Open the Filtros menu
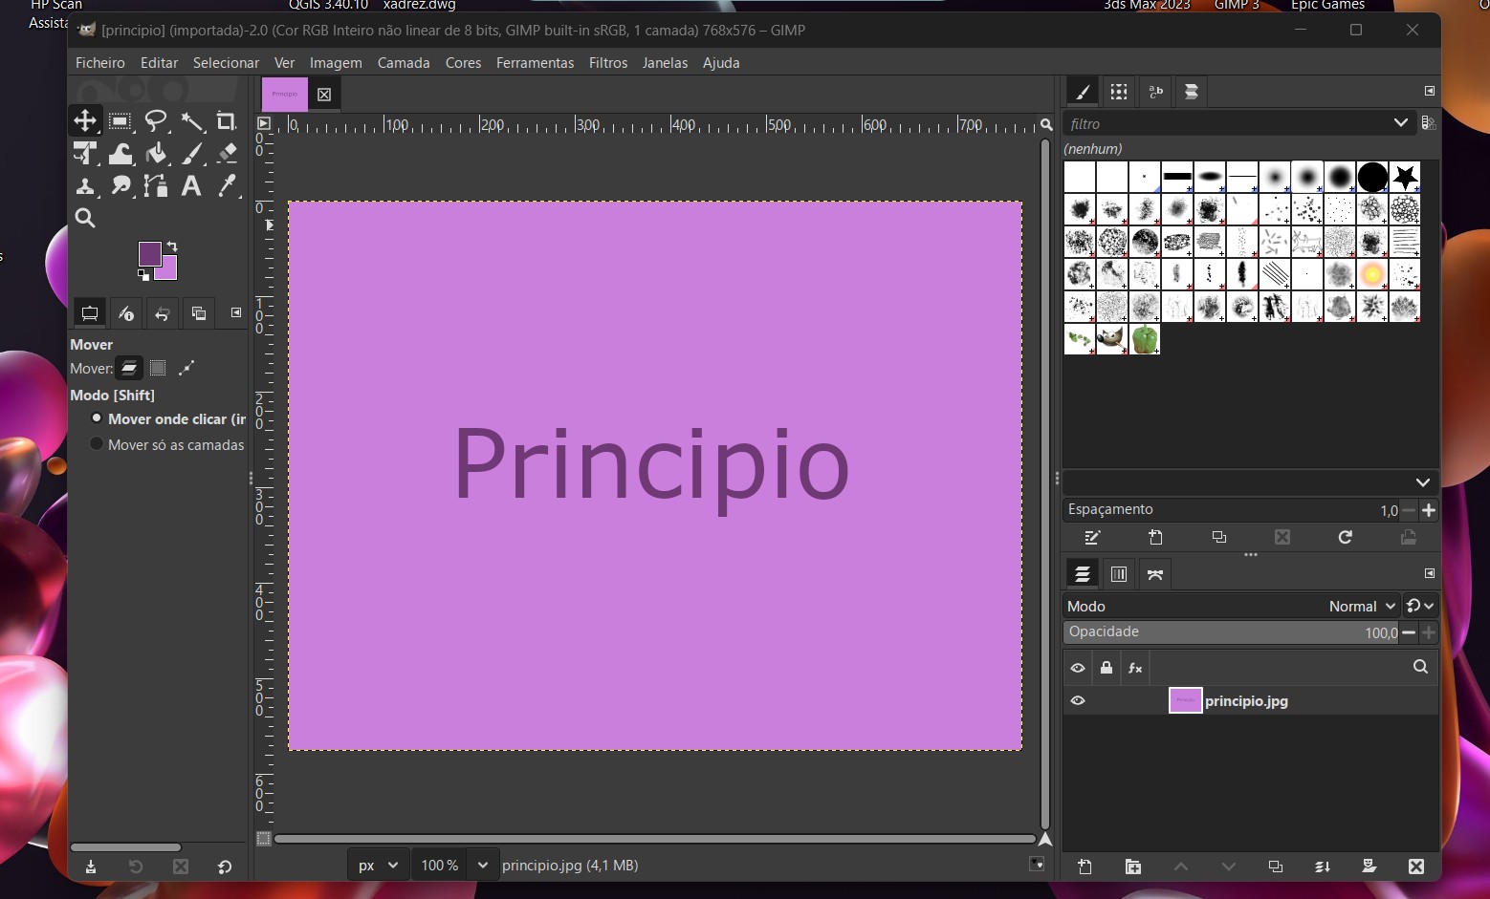The height and width of the screenshot is (899, 1490). tap(607, 63)
